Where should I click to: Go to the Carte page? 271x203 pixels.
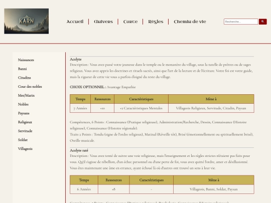coord(130,22)
